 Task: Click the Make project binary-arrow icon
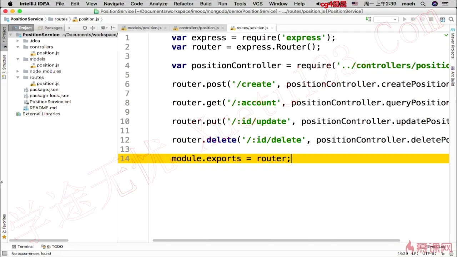[368, 19]
